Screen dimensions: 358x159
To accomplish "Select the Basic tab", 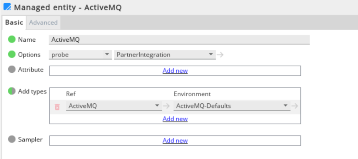I will [14, 23].
